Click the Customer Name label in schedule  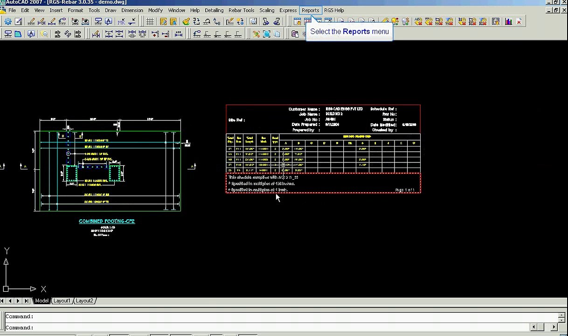pyautogui.click(x=304, y=109)
